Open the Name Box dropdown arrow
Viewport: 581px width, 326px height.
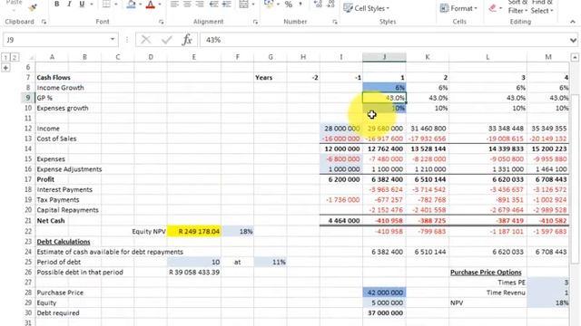click(x=113, y=39)
